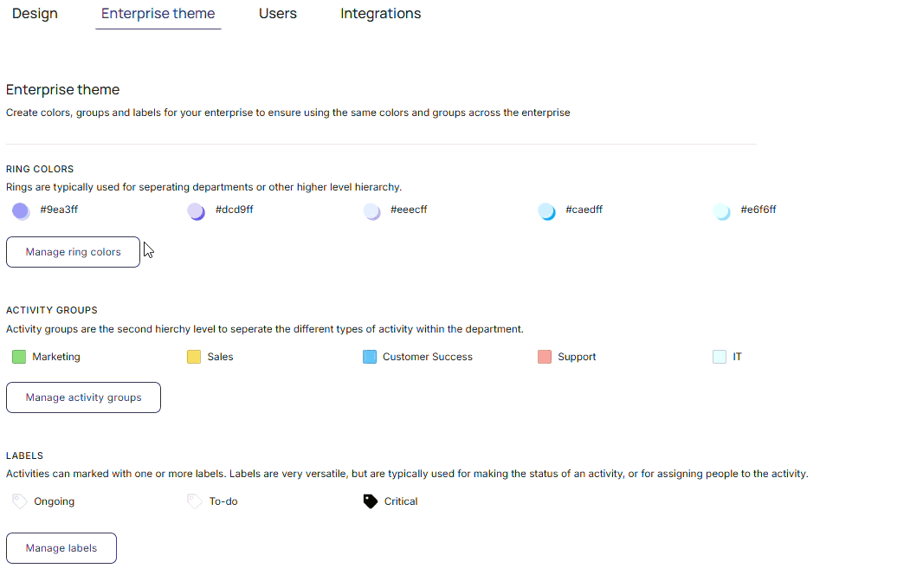The image size is (923, 575).
Task: Open the Design tab
Action: pos(35,14)
